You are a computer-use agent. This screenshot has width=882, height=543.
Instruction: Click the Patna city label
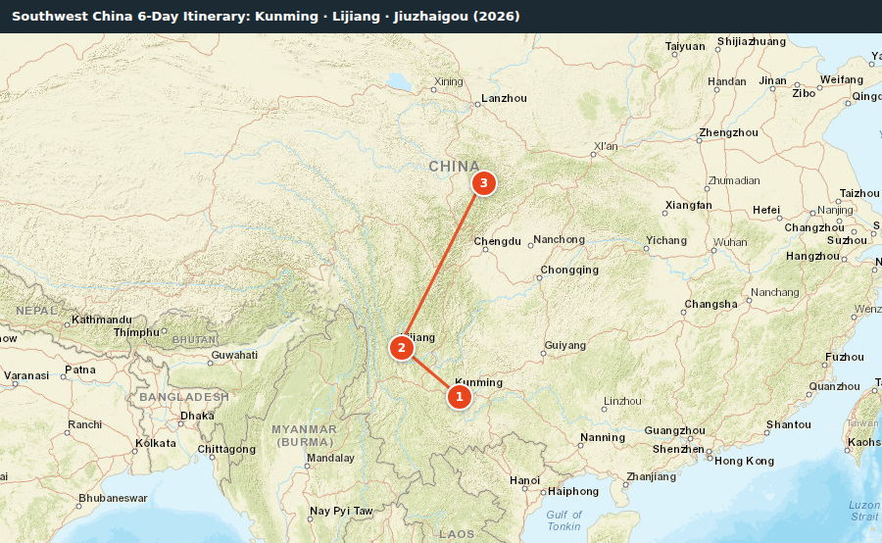80,370
